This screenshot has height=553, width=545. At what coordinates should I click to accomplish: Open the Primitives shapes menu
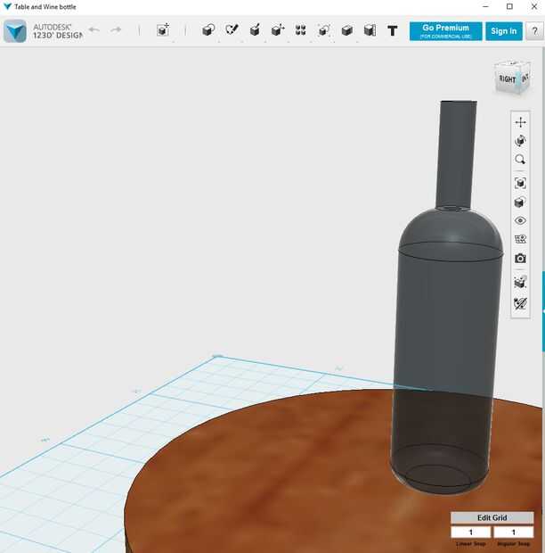click(x=208, y=30)
